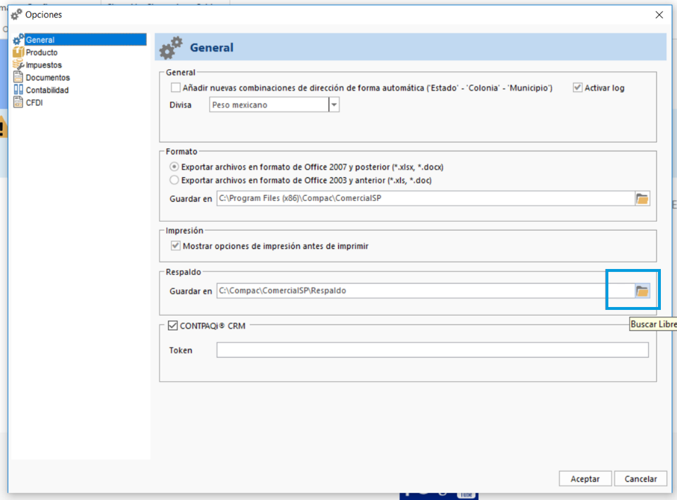Enable automatic address combinations checkbox
The image size is (677, 500).
tap(175, 88)
